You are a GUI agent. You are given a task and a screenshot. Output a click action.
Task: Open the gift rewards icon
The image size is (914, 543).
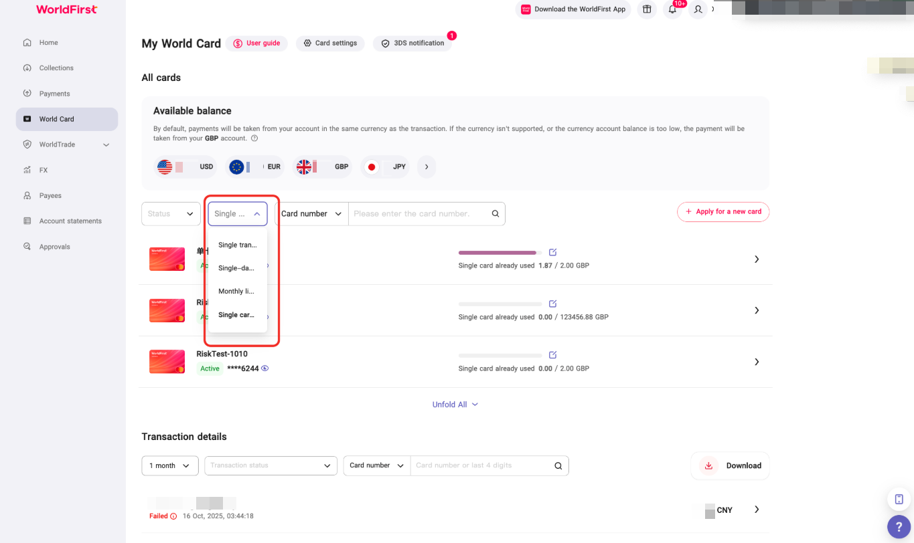646,9
